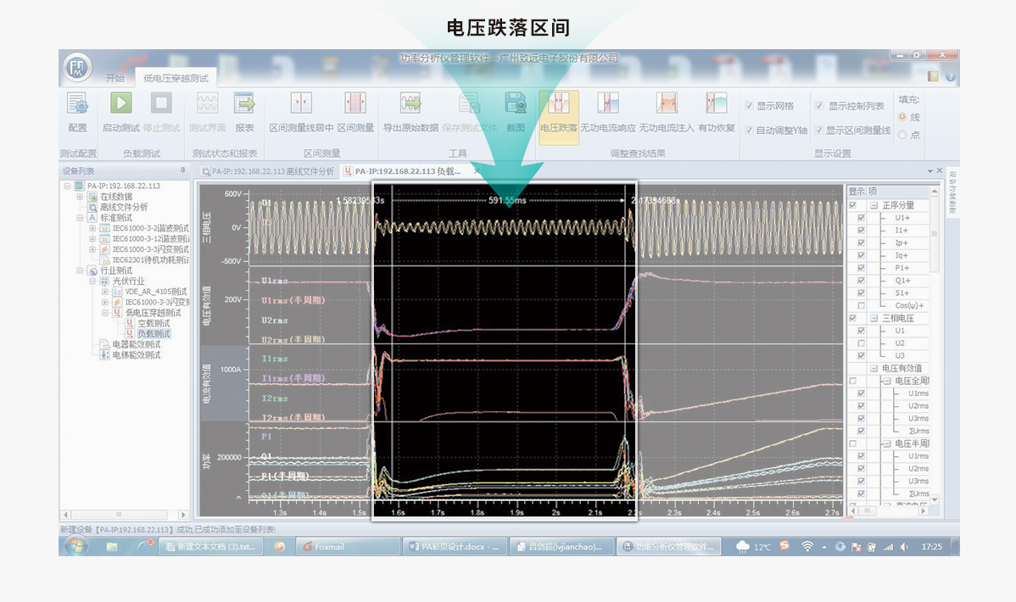Viewport: 1016px width, 602px height.
Task: Enable the Cos(φ)+ display checkbox
Action: click(x=862, y=305)
